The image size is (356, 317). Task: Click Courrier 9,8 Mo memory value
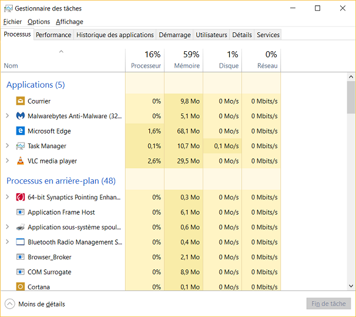click(x=190, y=101)
